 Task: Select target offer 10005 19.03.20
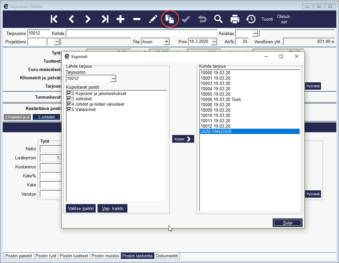click(250, 94)
